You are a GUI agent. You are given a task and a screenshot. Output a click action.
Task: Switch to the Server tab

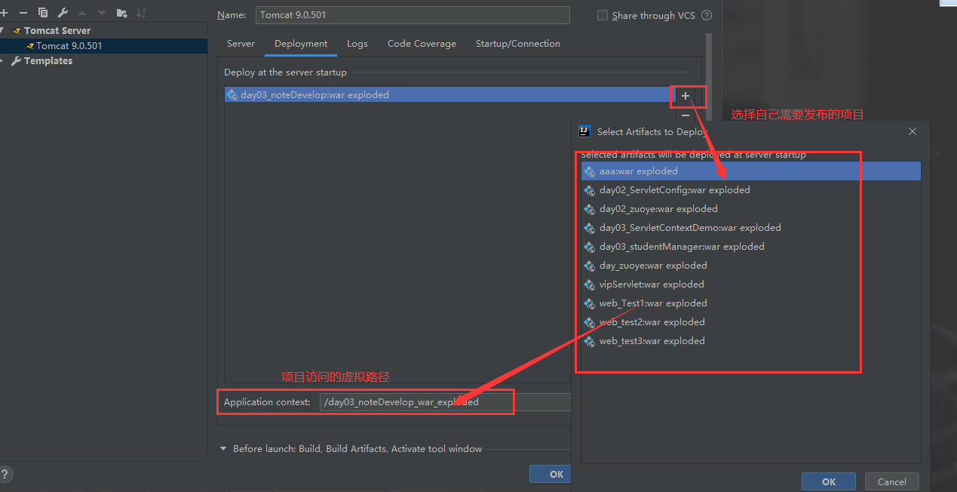pos(241,44)
